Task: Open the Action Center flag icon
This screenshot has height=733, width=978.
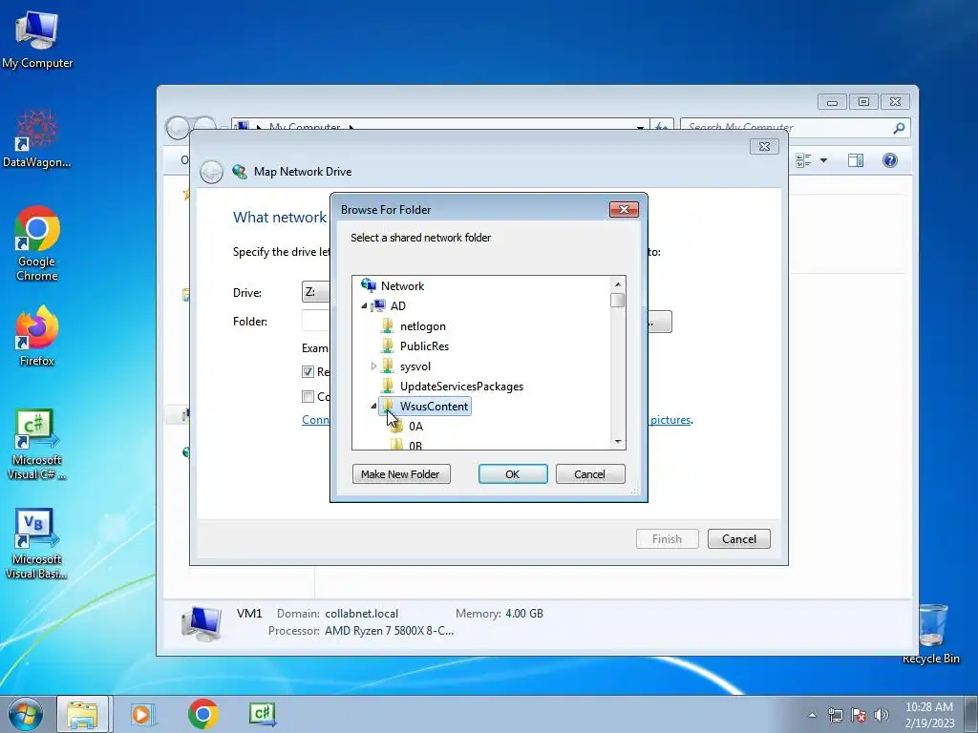Action: click(x=859, y=715)
